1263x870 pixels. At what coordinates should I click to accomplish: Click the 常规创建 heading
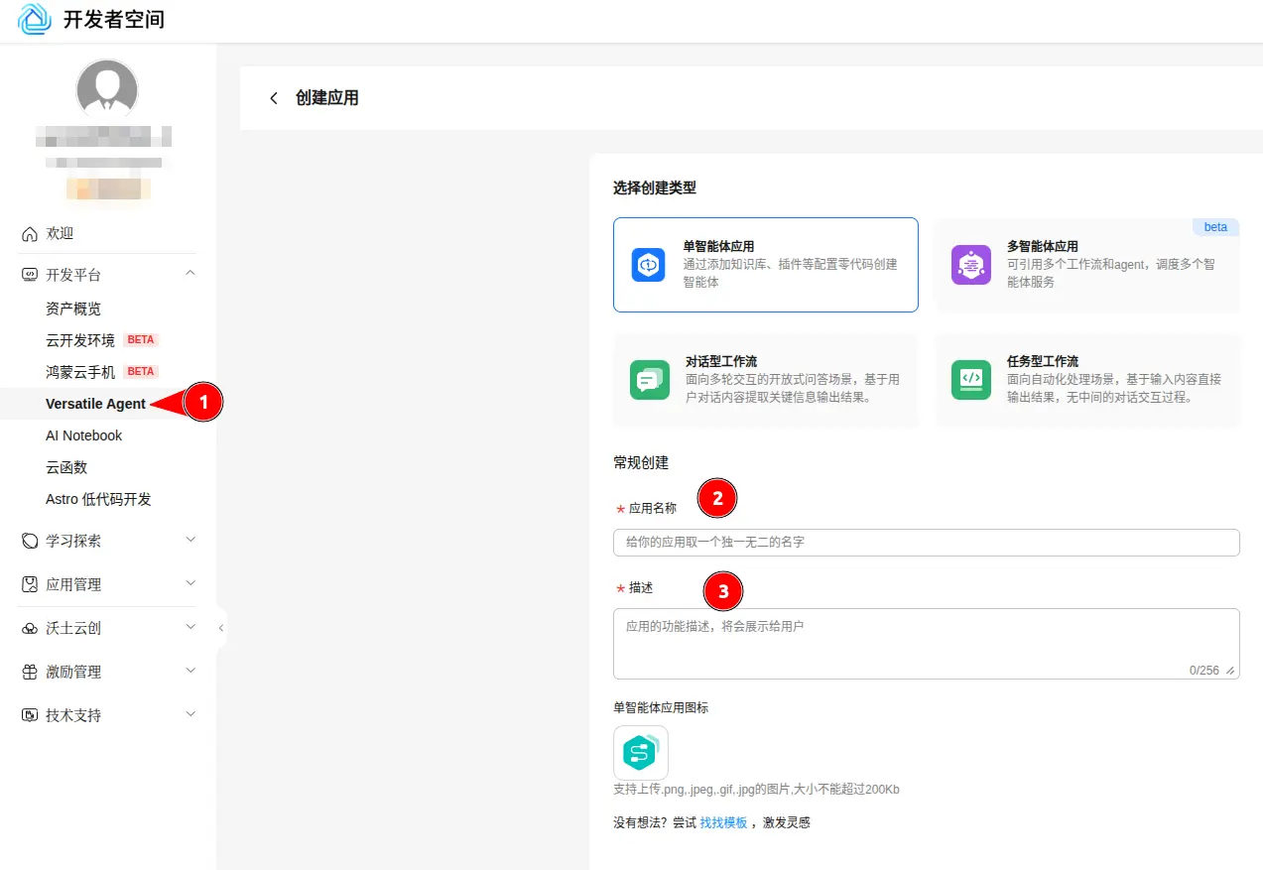coord(641,462)
